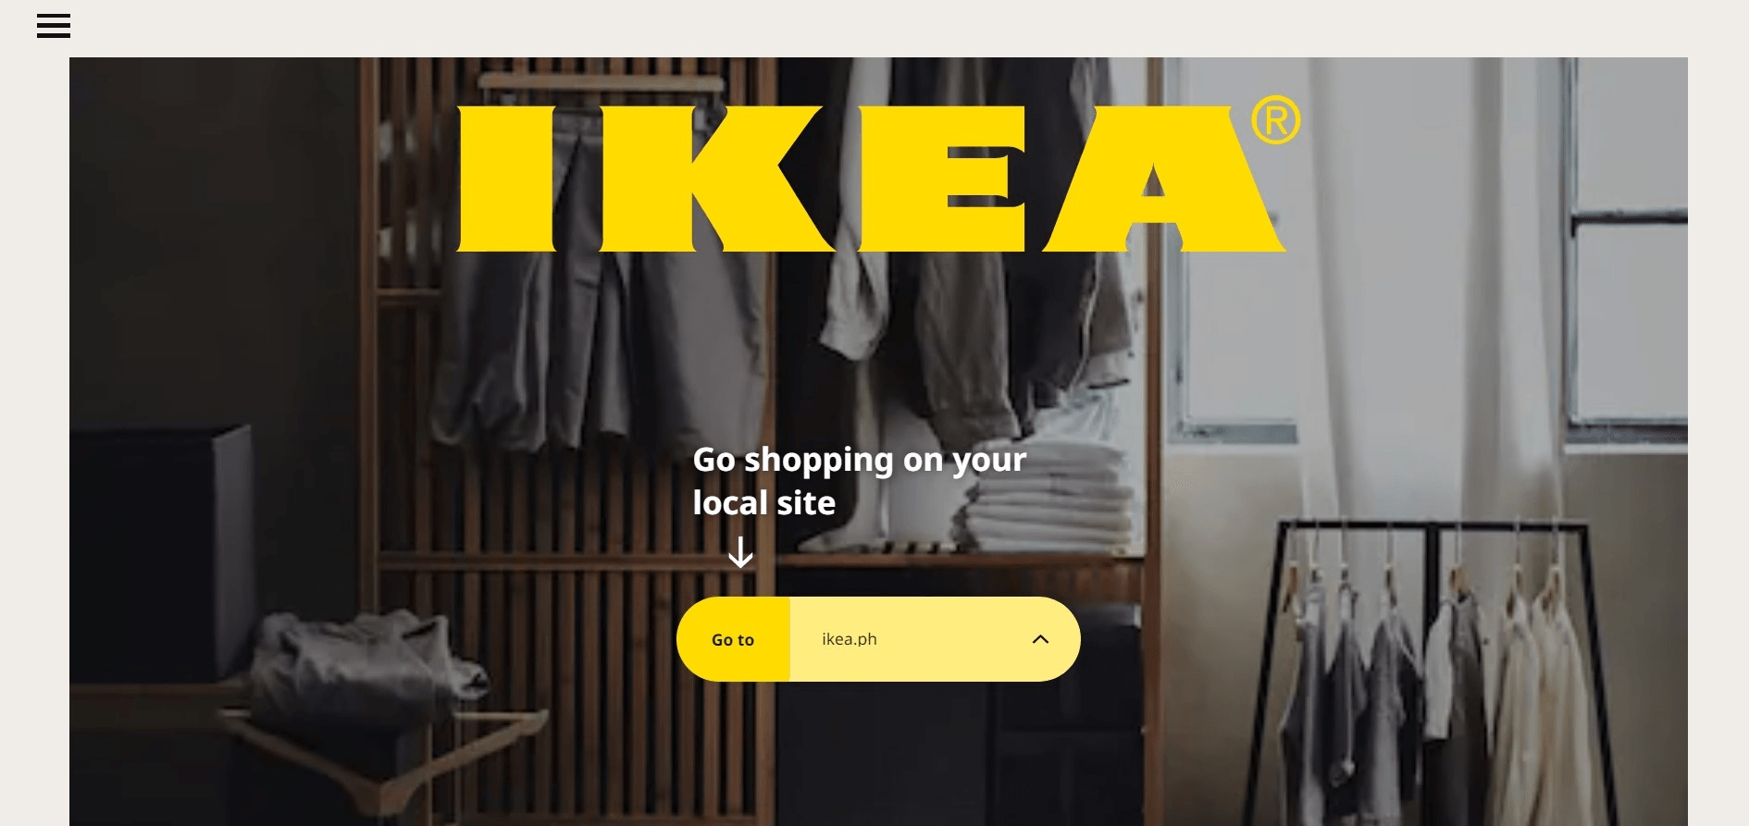1749x826 pixels.
Task: Click the letter I in the IKEA logo
Action: click(506, 179)
